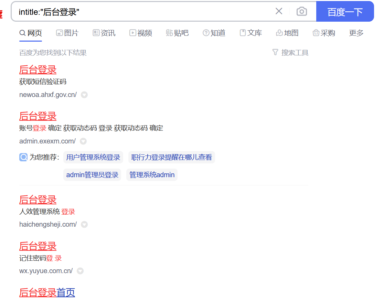Click the newoa.ahxf.gov.cn/ URL text
The width and height of the screenshot is (383, 301).
pyautogui.click(x=48, y=95)
